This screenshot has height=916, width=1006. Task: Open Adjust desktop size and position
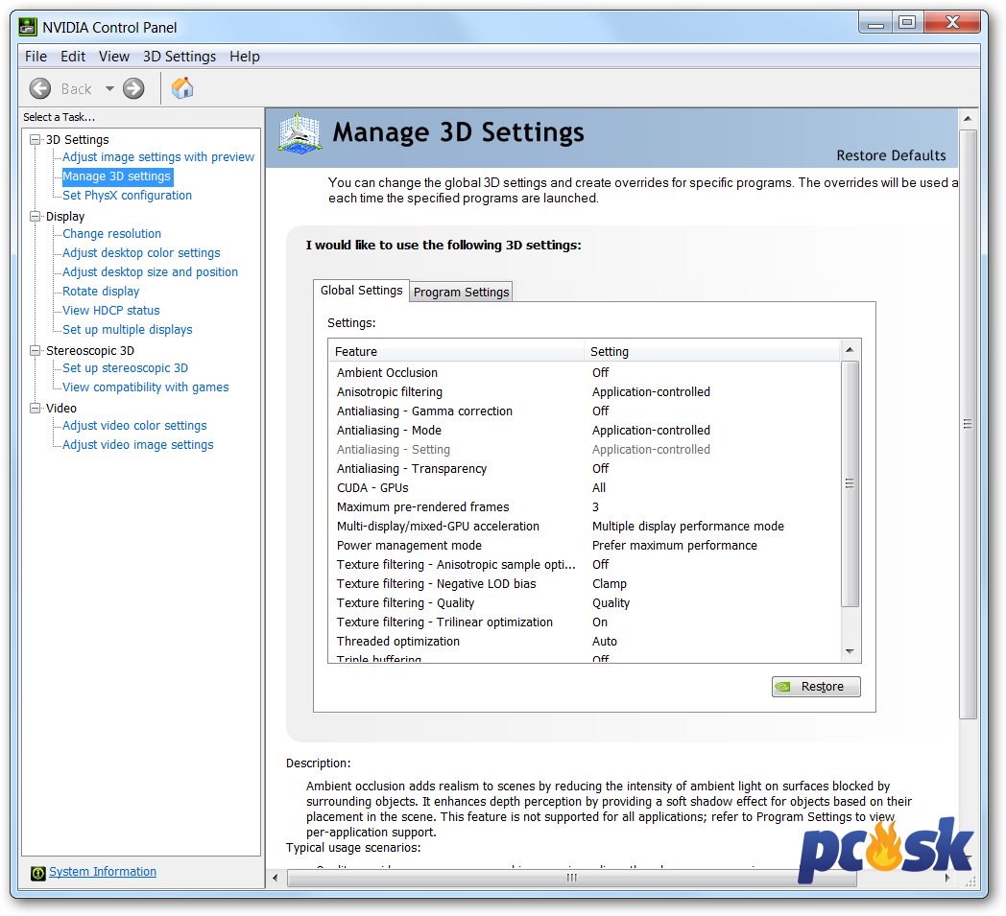[x=150, y=272]
